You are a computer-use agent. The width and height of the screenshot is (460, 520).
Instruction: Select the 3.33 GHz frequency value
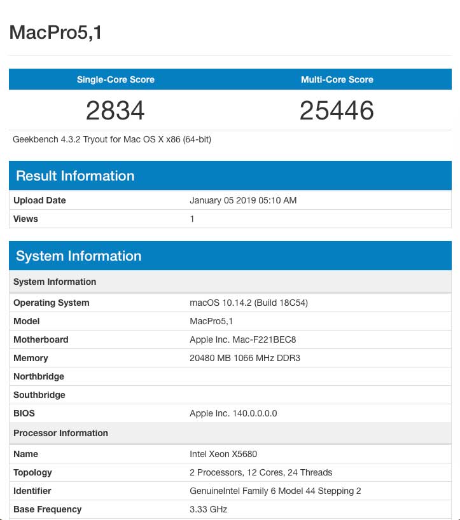tap(208, 509)
